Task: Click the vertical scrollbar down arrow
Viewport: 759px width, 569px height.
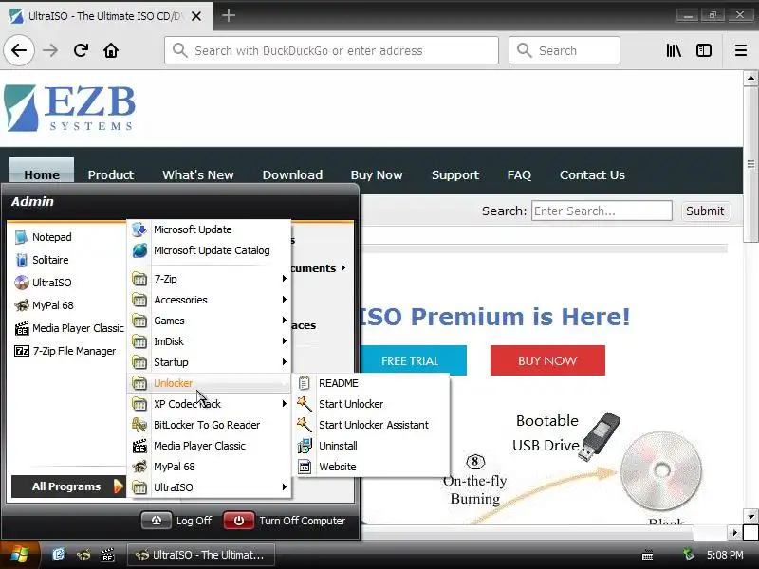Action: tap(750, 516)
